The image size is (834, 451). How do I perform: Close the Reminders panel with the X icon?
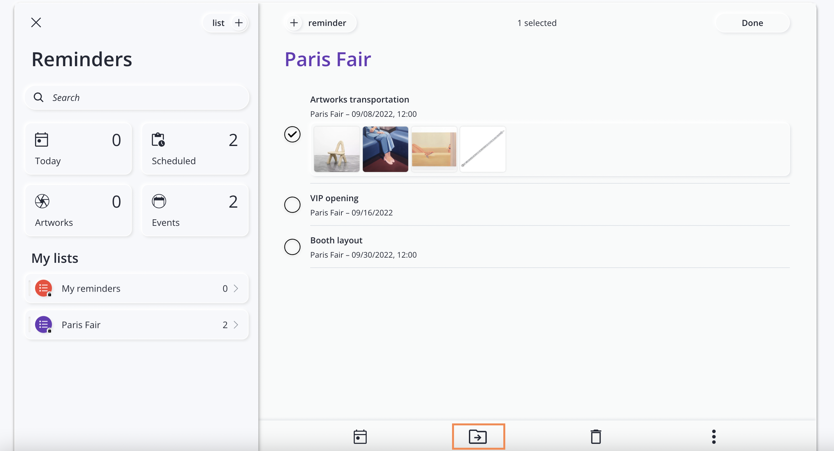(36, 22)
